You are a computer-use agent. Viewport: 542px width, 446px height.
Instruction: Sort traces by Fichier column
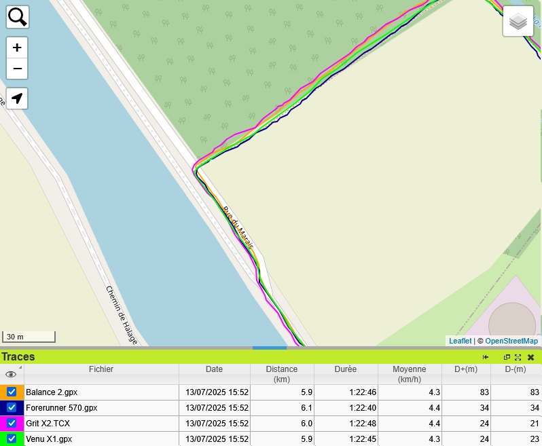coord(101,369)
